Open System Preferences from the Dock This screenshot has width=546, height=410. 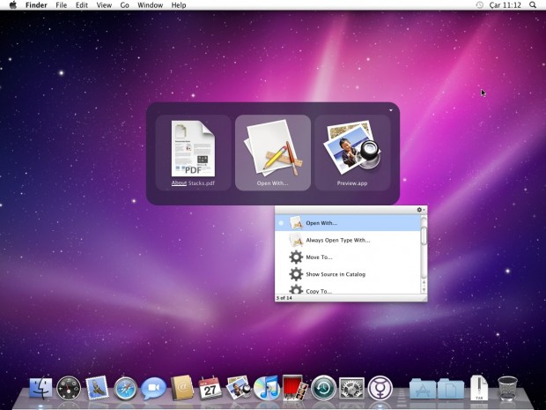351,388
